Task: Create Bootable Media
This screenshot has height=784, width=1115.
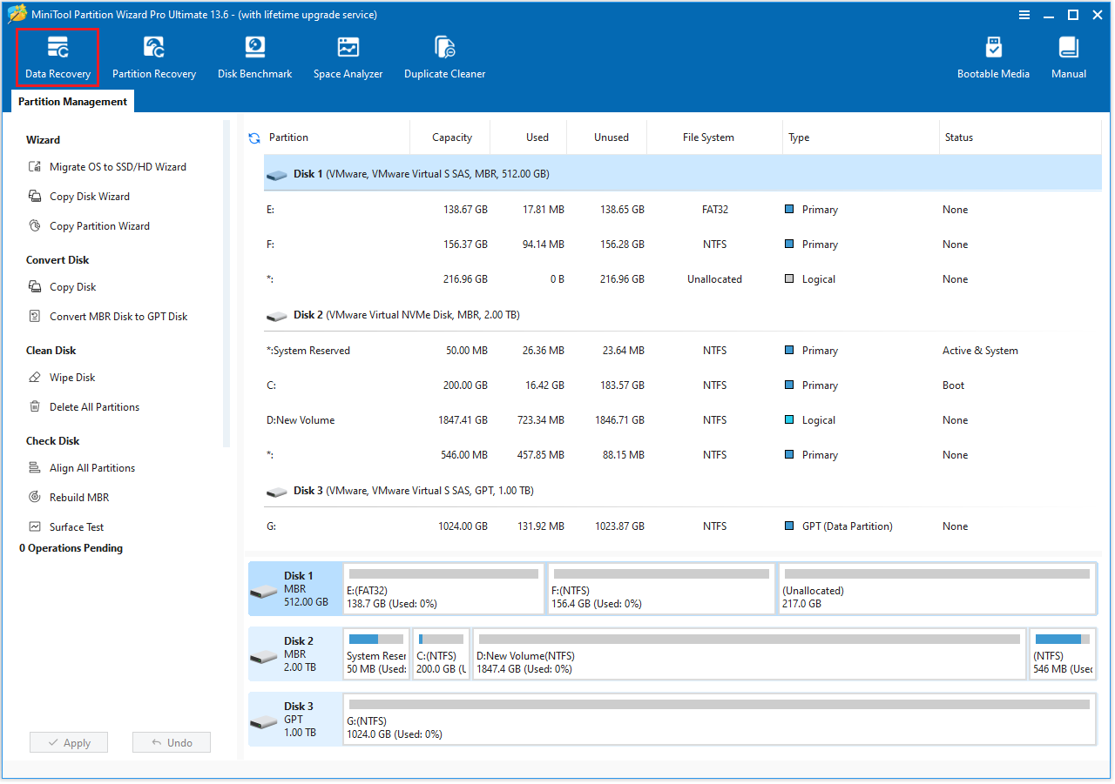Action: (x=993, y=56)
